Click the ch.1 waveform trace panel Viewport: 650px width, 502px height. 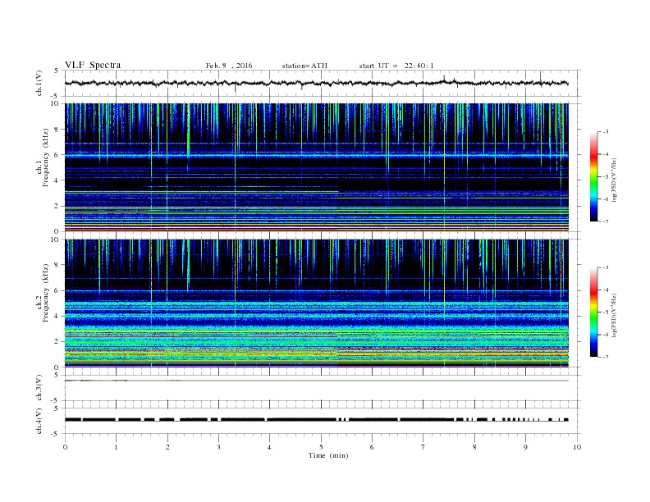click(322, 83)
